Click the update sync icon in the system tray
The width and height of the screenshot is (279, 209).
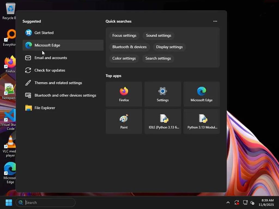237,202
